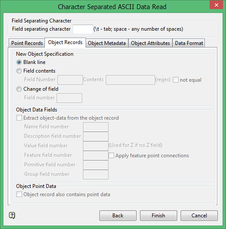Viewport: 226px width, 229px height.
Task: Click the '(regex)' label
Action: (163, 80)
